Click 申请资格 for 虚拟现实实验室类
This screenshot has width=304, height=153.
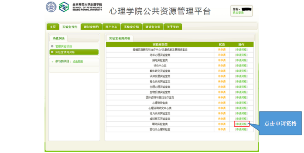[241, 119]
